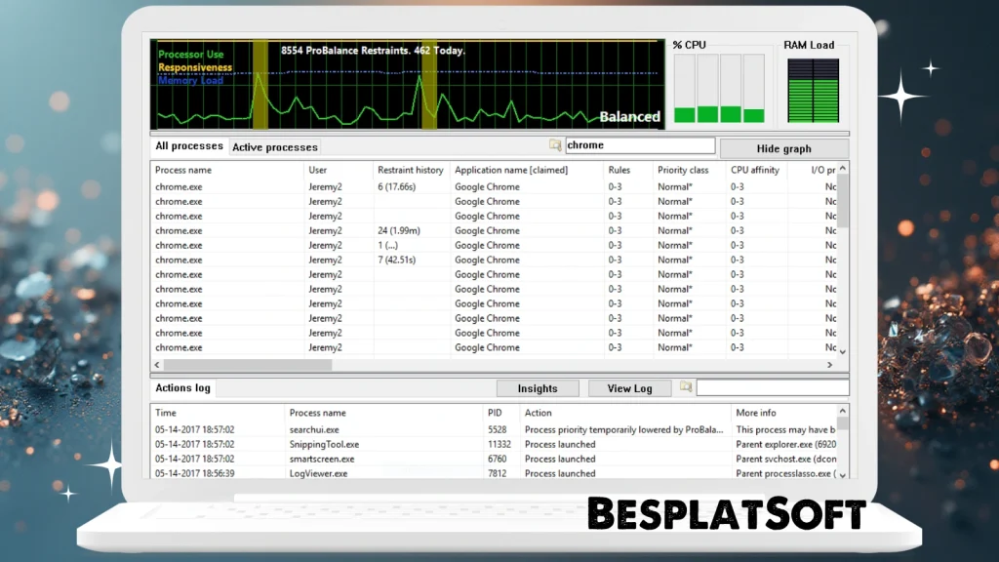
Task: Select the All processes tab
Action: tap(188, 145)
